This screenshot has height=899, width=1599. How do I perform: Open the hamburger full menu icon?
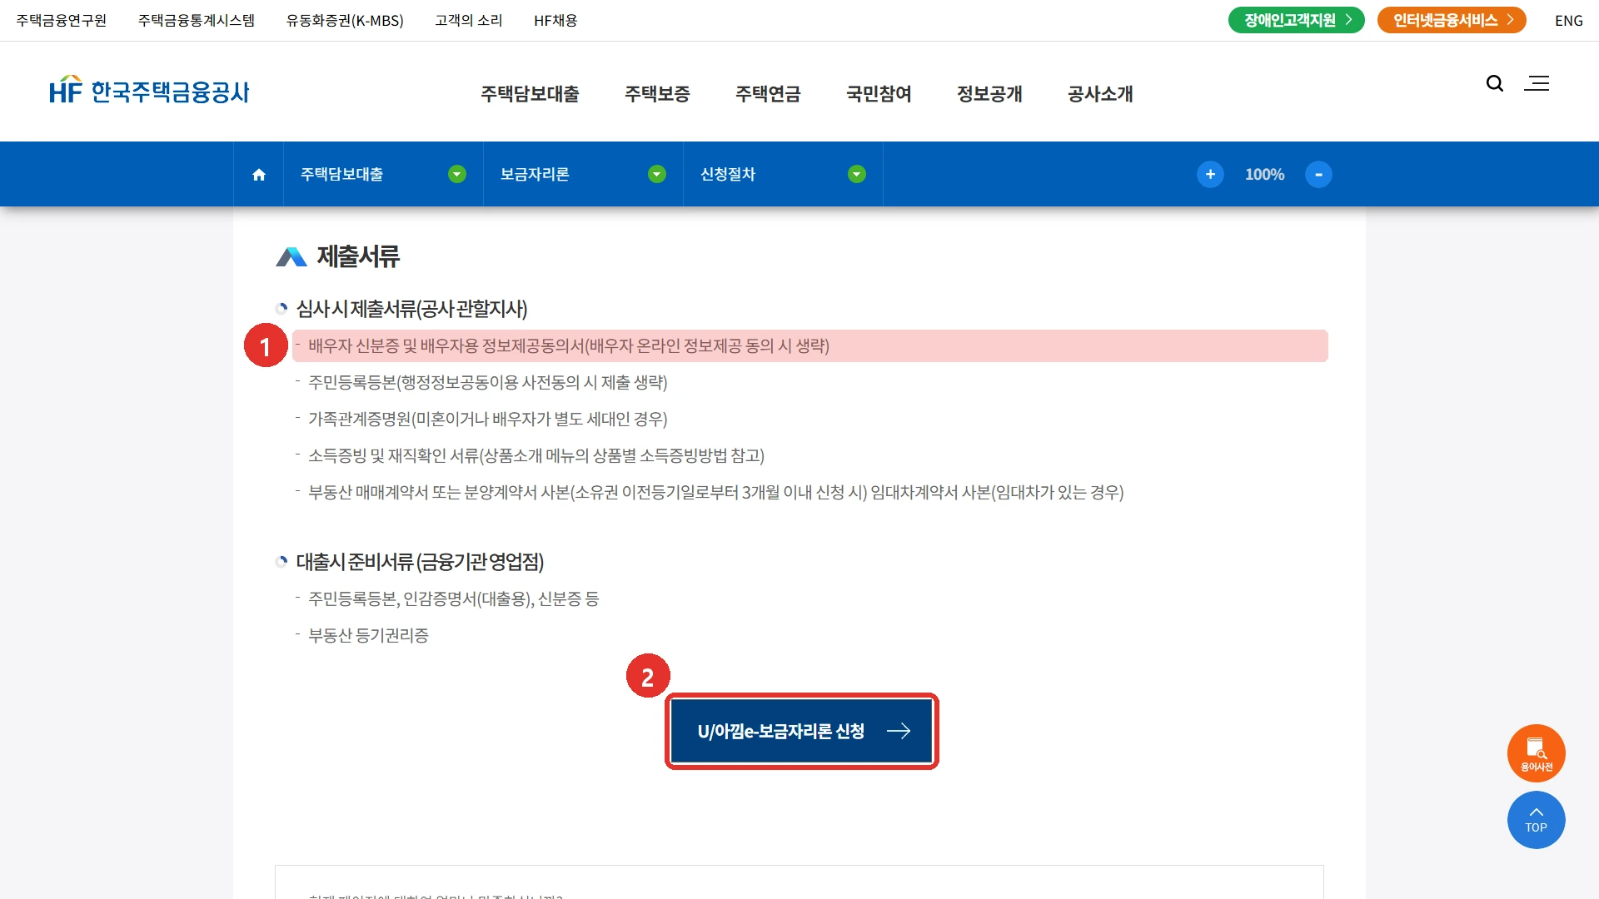pos(1537,83)
